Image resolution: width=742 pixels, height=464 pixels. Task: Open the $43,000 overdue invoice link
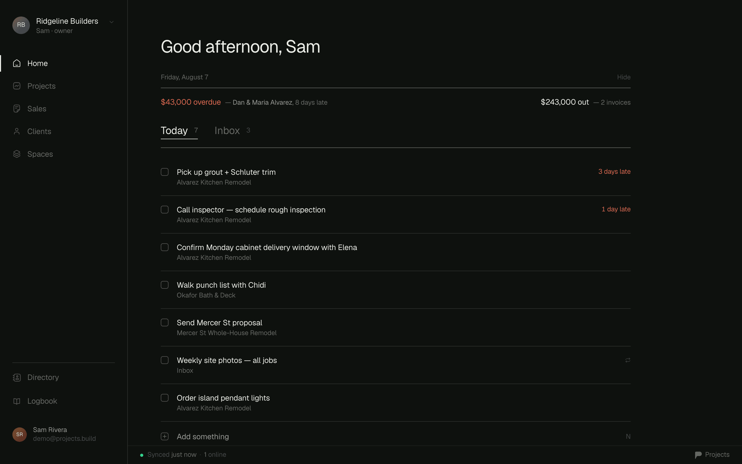coord(191,102)
